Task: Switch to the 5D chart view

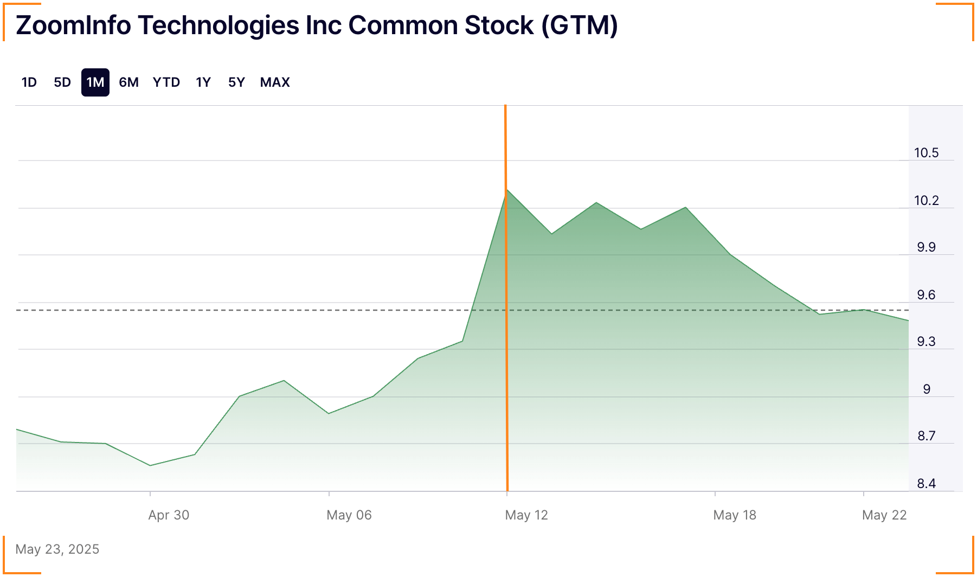Action: click(62, 82)
